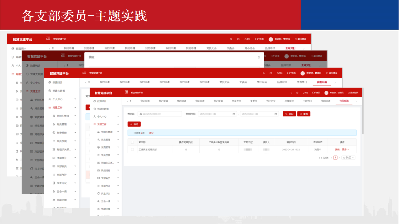Image resolution: width=399 pixels, height=224 pixels.
Task: Click the 党支部 organization selection input field
Action: (160, 114)
